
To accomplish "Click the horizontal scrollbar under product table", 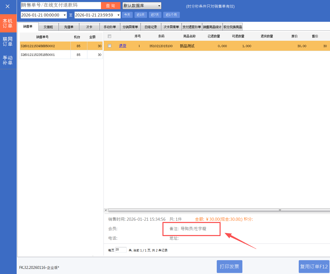I will point(218,210).
